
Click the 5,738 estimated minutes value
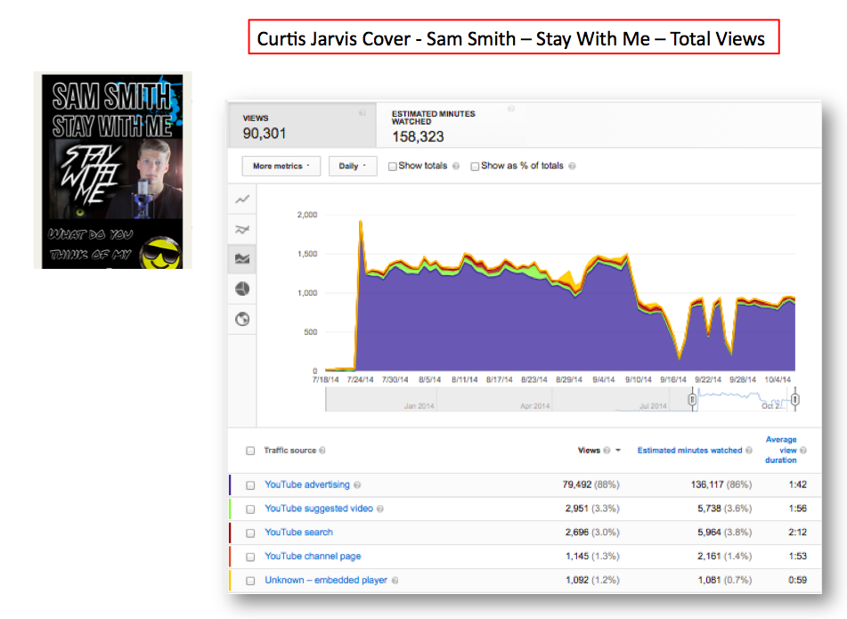click(709, 509)
